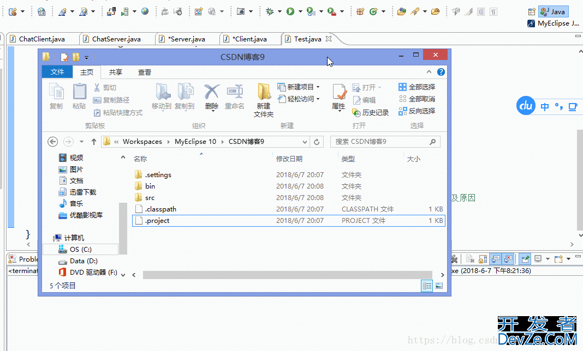Open Properties (属性) in ribbon

tap(339, 97)
